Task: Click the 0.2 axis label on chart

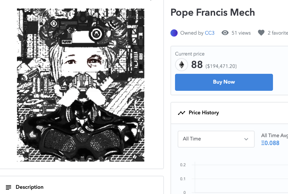Action: 183,165
